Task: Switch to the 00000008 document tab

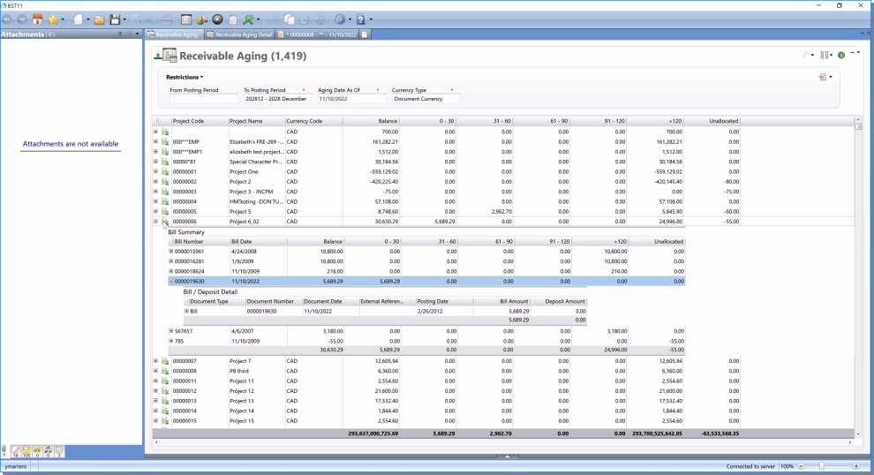Action: click(318, 34)
